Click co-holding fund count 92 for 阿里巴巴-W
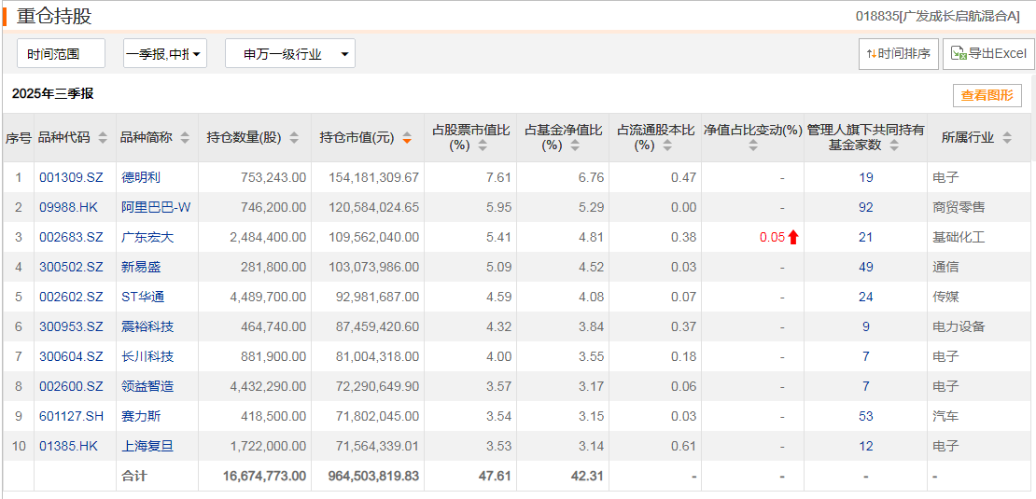 865,207
